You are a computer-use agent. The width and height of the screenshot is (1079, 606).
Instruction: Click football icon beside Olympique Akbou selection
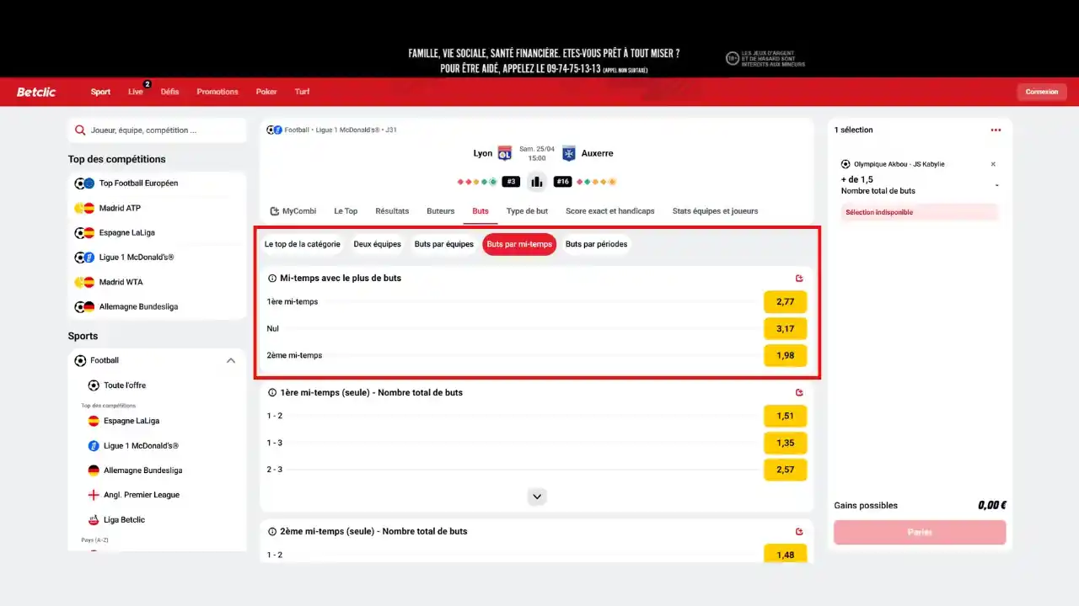coord(845,164)
